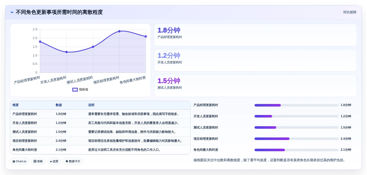Click the 2.1分钟 cell in the table
Image resolution: width=367 pixels, height=175 pixels.
(61, 150)
